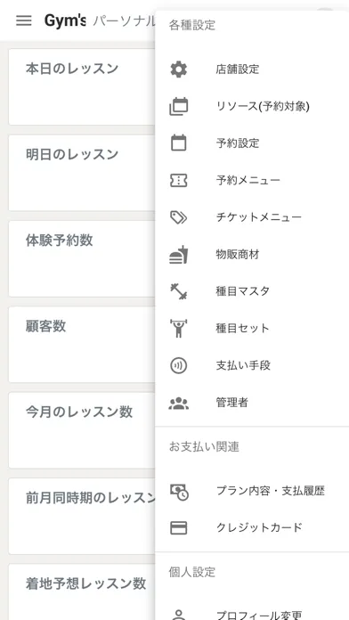Select クレジットカード menu item
Screen dimensions: 349x620
(x=252, y=527)
